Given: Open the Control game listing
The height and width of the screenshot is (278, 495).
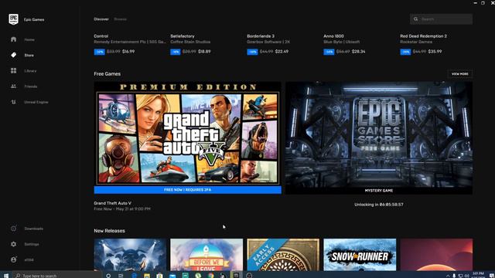Looking at the screenshot, I should (x=101, y=36).
